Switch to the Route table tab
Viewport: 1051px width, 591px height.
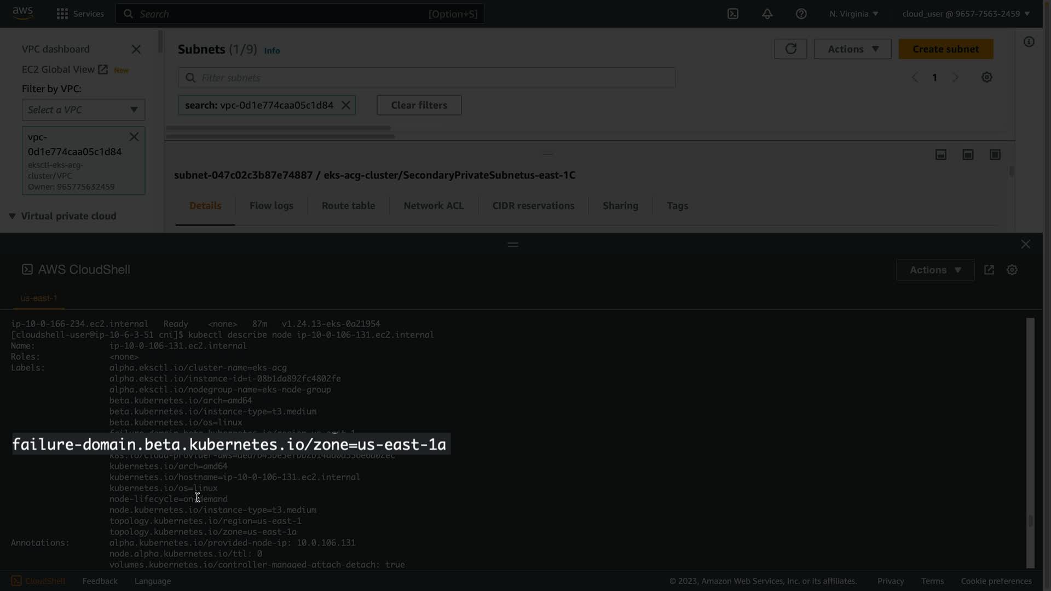348,206
